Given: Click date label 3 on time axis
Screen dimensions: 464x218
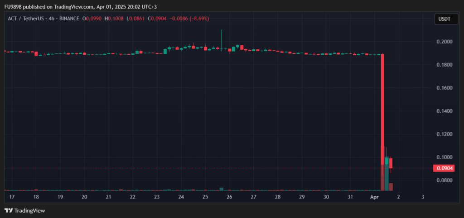Looking at the screenshot, I should (x=423, y=197).
